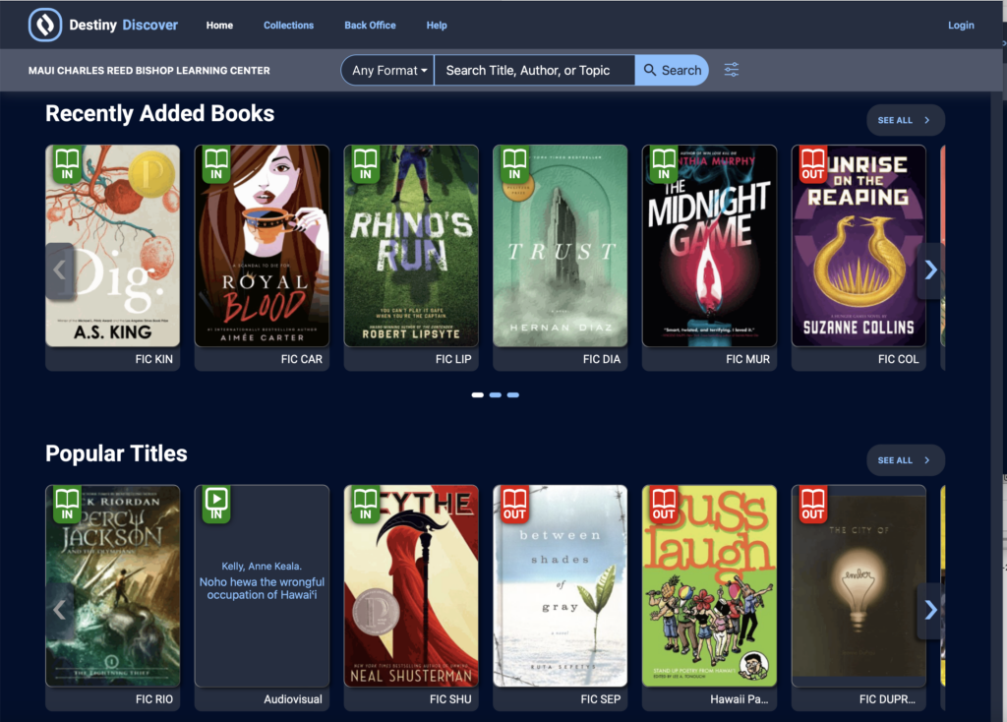
Task: Click the left arrow on Popular Titles carousel
Action: 59,610
